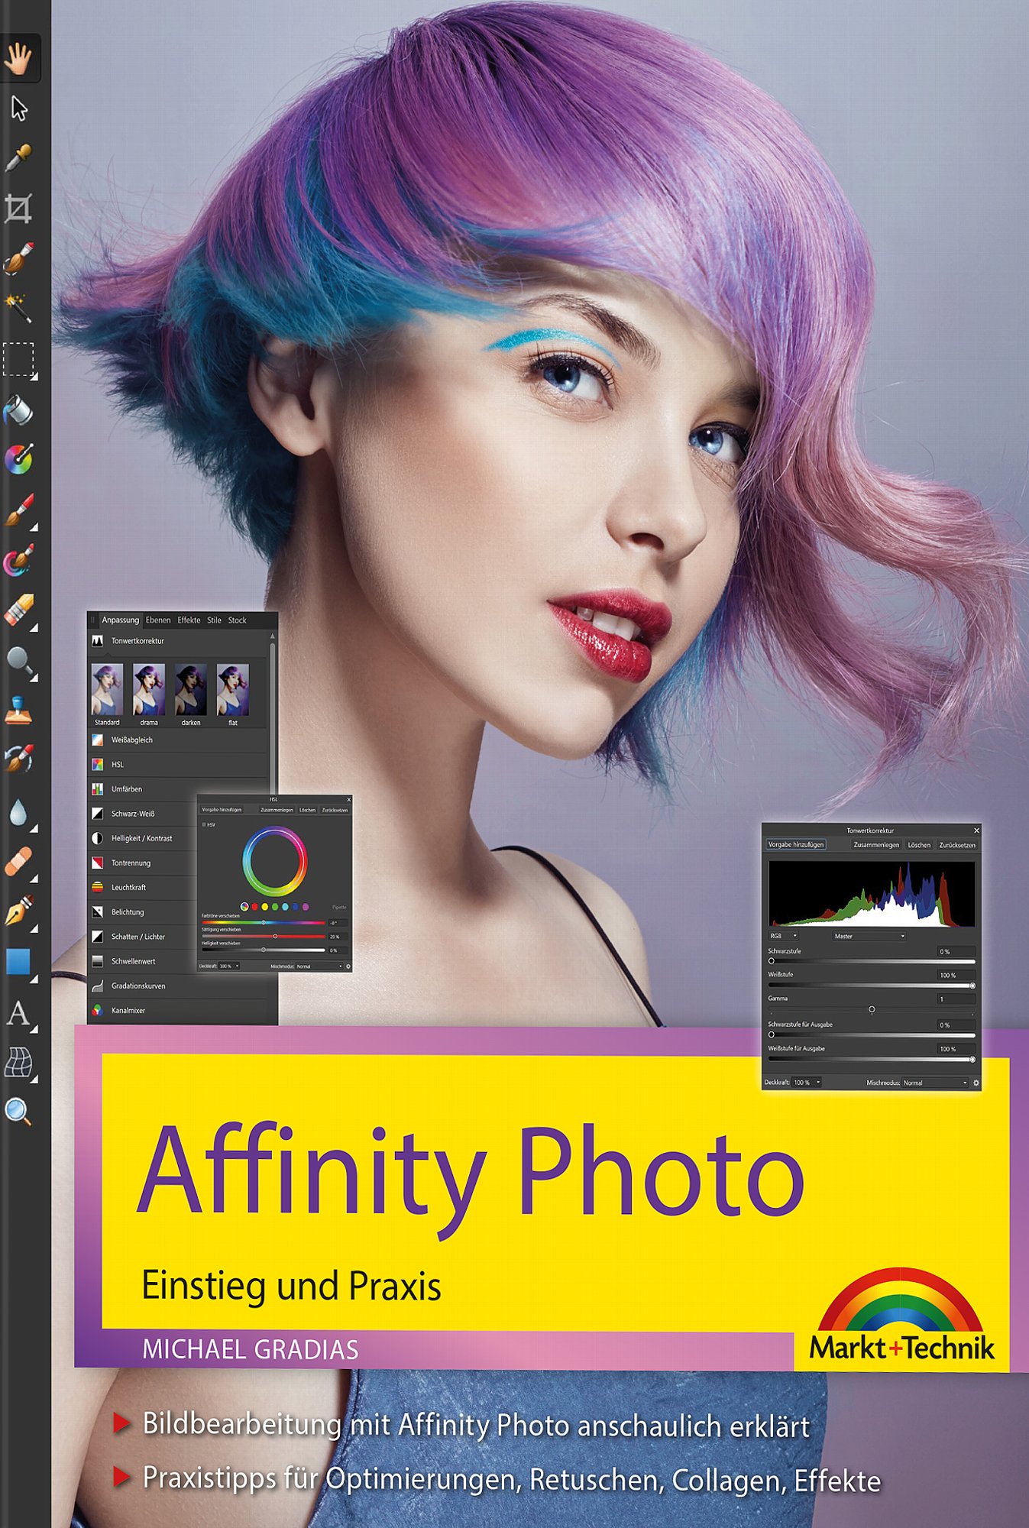Toggle the HSV checkbox in HSL dialog
1029x1528 pixels.
pos(204,824)
